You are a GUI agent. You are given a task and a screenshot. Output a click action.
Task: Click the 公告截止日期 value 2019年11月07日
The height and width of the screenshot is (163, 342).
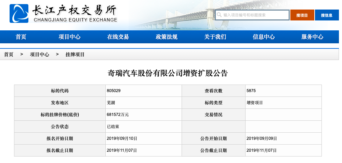[x=262, y=150]
